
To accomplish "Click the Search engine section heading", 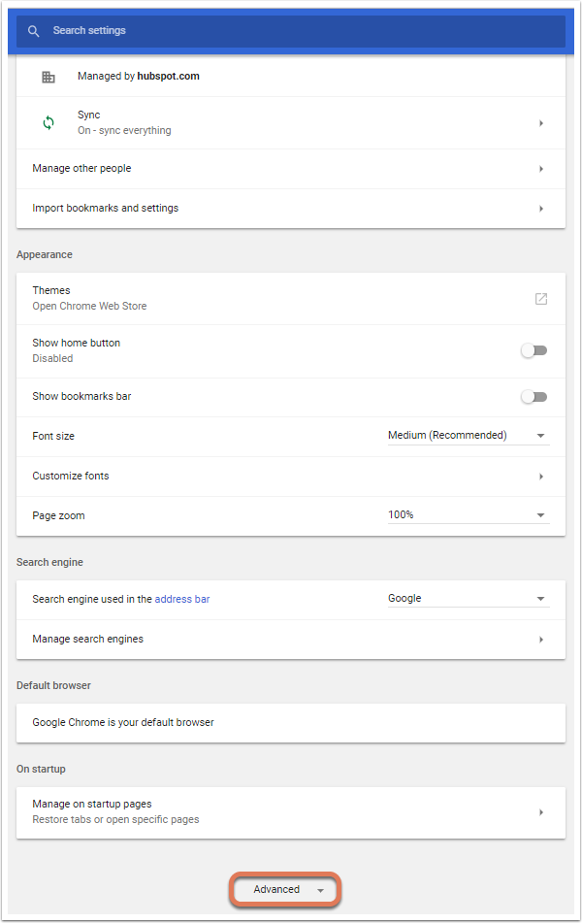I will (x=49, y=562).
